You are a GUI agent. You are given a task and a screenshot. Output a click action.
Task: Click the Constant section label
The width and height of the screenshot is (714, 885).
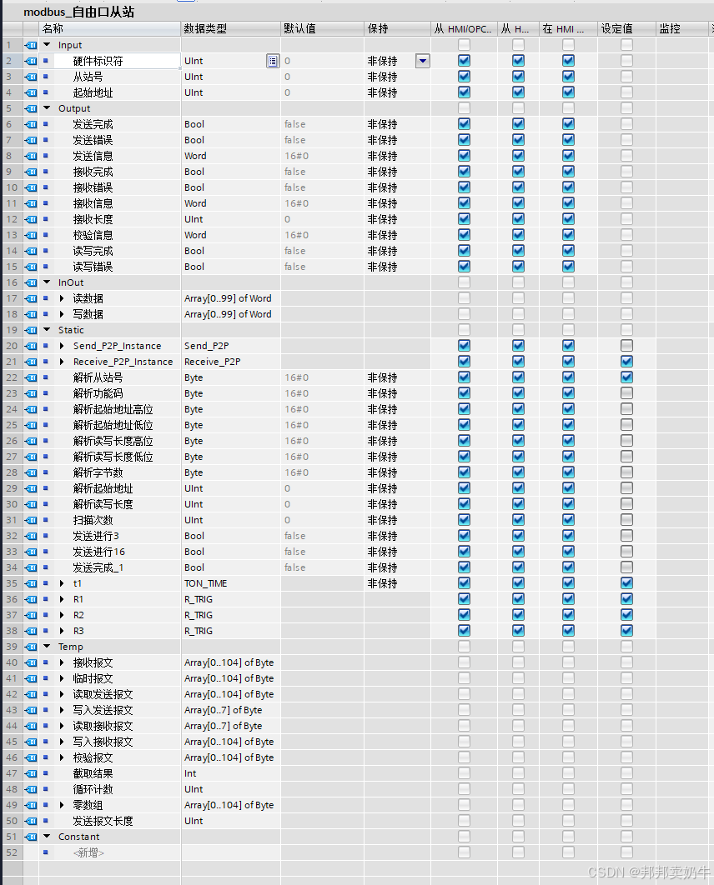(x=78, y=837)
